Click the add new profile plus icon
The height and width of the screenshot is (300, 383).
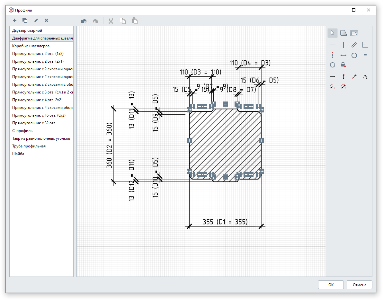14,21
